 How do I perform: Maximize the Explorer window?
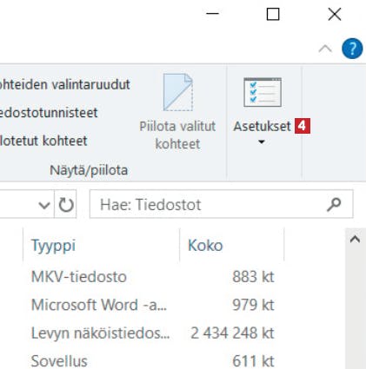pyautogui.click(x=273, y=14)
